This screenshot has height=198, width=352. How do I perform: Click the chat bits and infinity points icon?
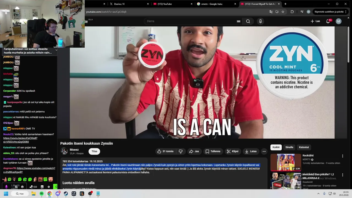click(33, 187)
